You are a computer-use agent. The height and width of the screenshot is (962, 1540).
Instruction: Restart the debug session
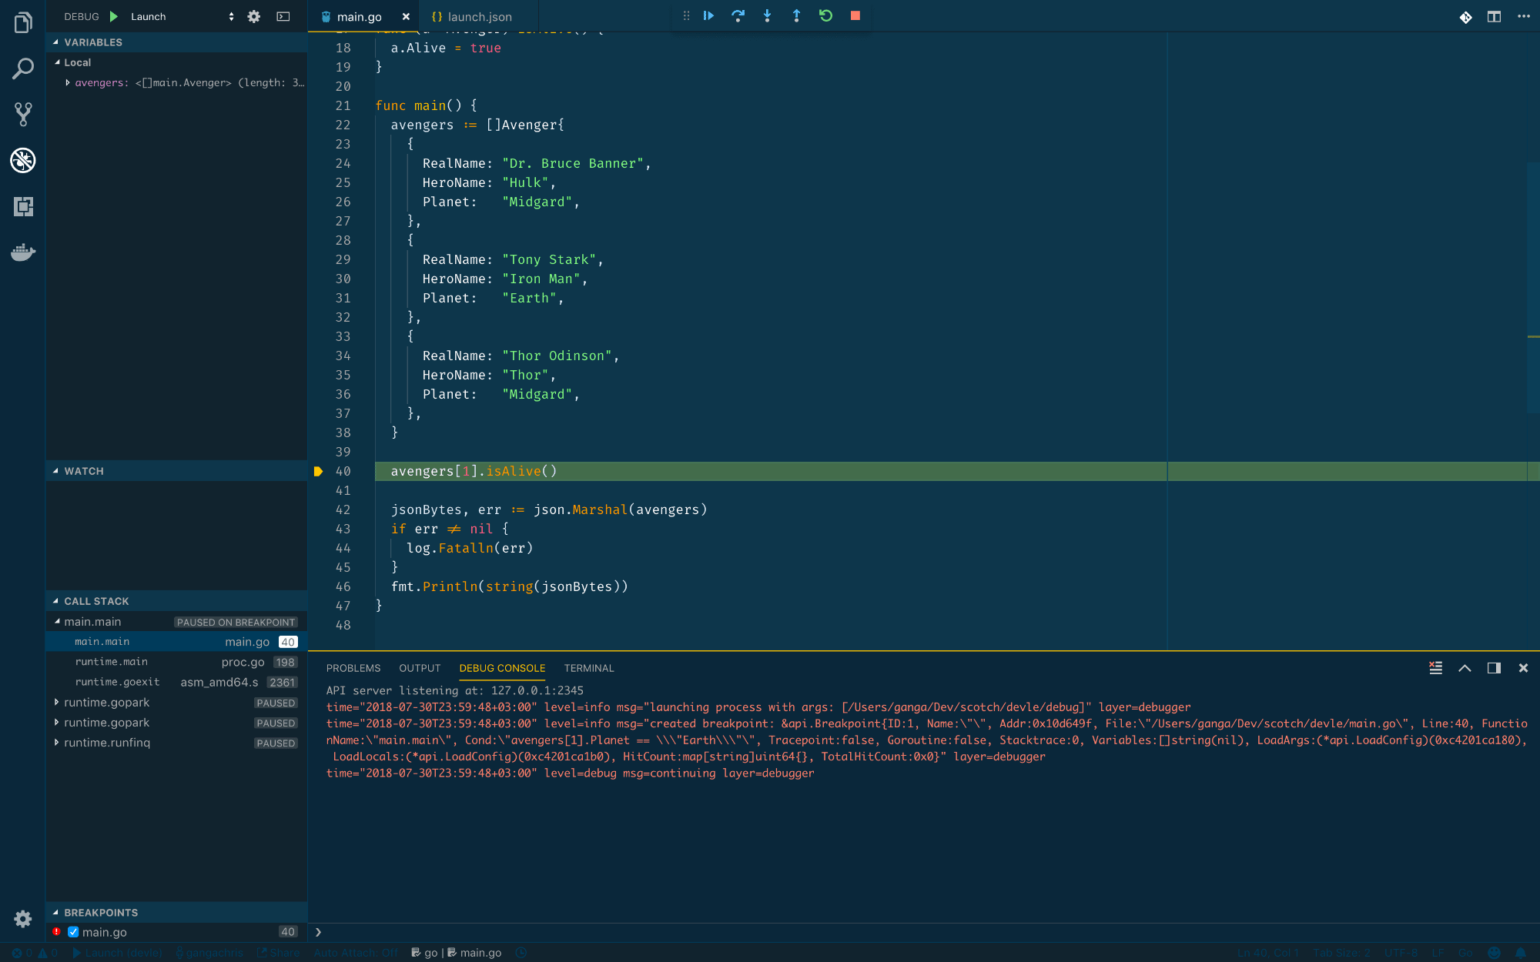[x=825, y=15]
